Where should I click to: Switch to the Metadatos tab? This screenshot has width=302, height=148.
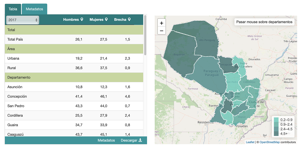34,9
